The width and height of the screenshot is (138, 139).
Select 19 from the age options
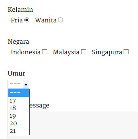19,116
